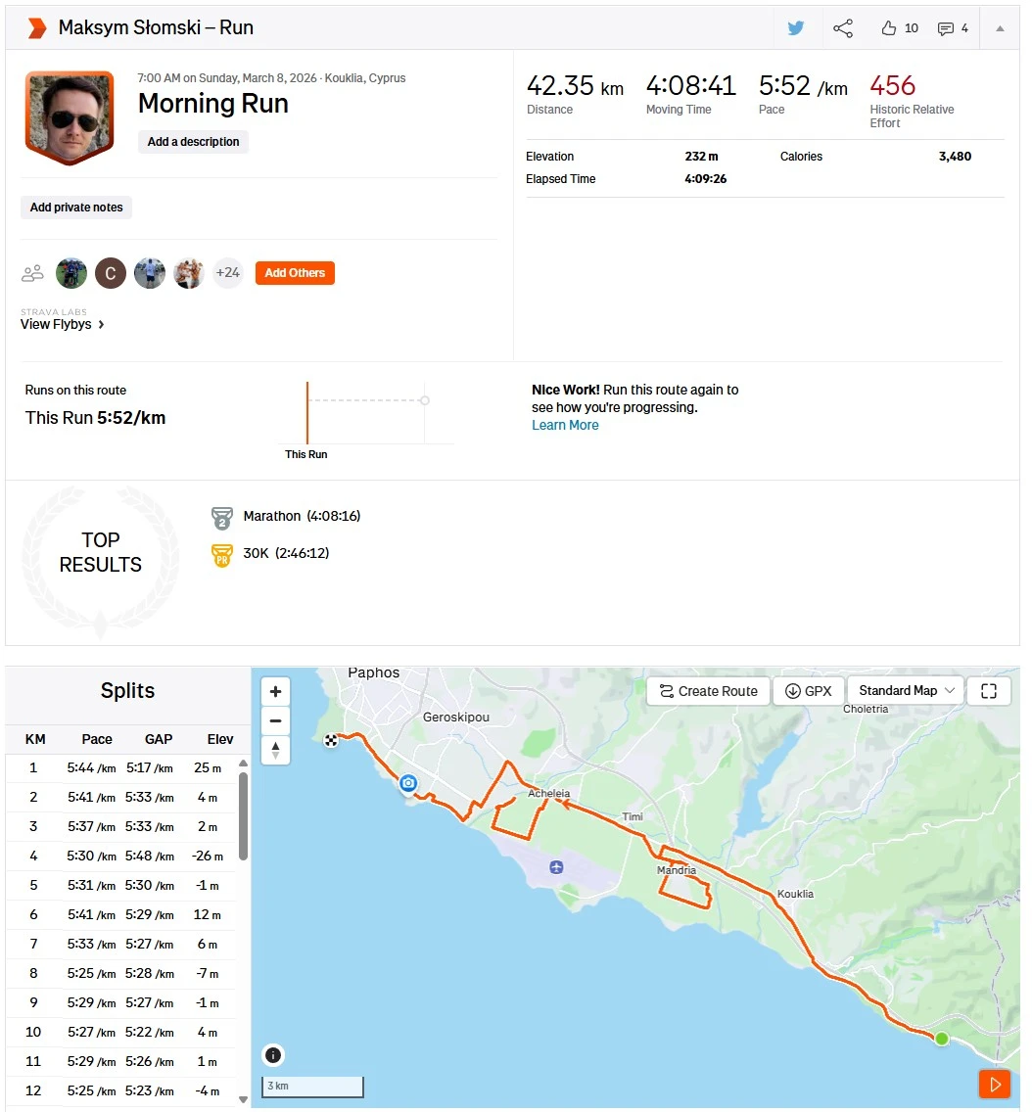The height and width of the screenshot is (1112, 1032).
Task: Open the Standard Map dropdown
Action: (906, 691)
